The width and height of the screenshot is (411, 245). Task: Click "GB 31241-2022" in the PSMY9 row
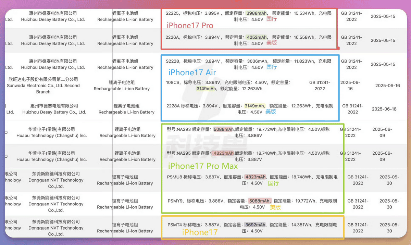pyautogui.click(x=358, y=204)
